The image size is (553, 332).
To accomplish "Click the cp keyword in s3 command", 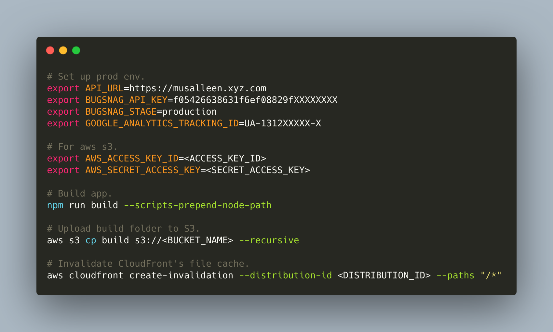I will [91, 240].
